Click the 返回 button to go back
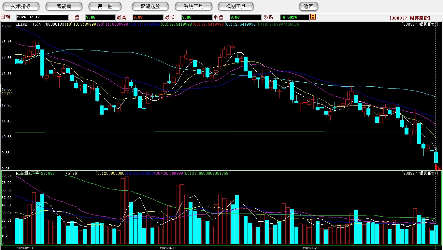The width and height of the screenshot is (443, 250). [308, 7]
